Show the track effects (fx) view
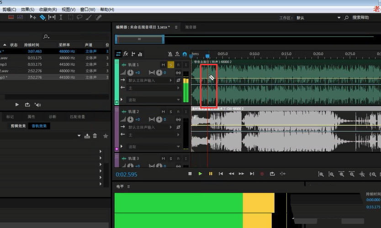381x228 pixels. [x=126, y=54]
